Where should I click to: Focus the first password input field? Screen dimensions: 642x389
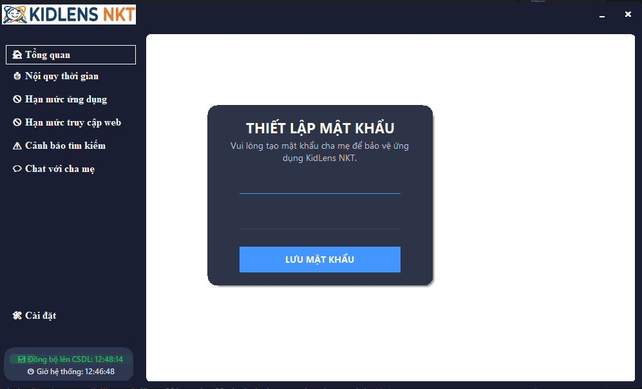click(x=320, y=184)
